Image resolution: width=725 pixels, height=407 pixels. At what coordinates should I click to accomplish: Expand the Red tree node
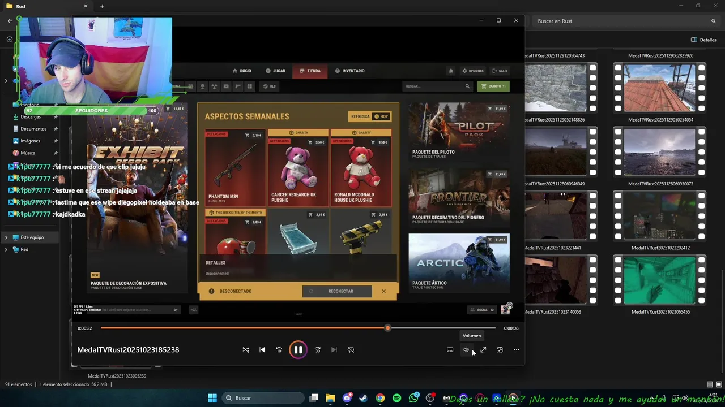[x=6, y=249]
